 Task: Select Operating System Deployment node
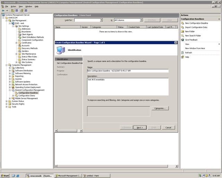click(28, 87)
